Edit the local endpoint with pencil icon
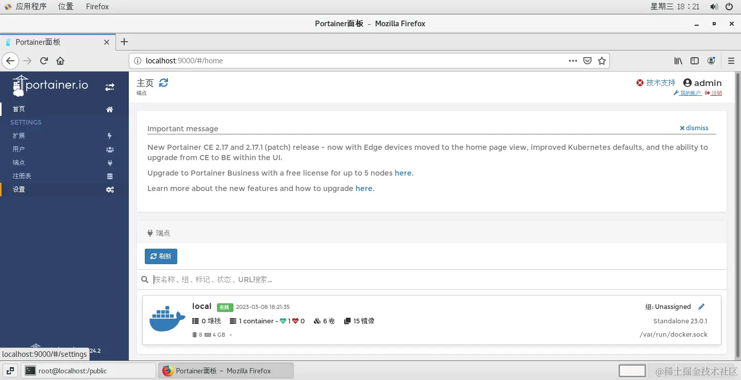This screenshot has width=741, height=380. pyautogui.click(x=701, y=307)
